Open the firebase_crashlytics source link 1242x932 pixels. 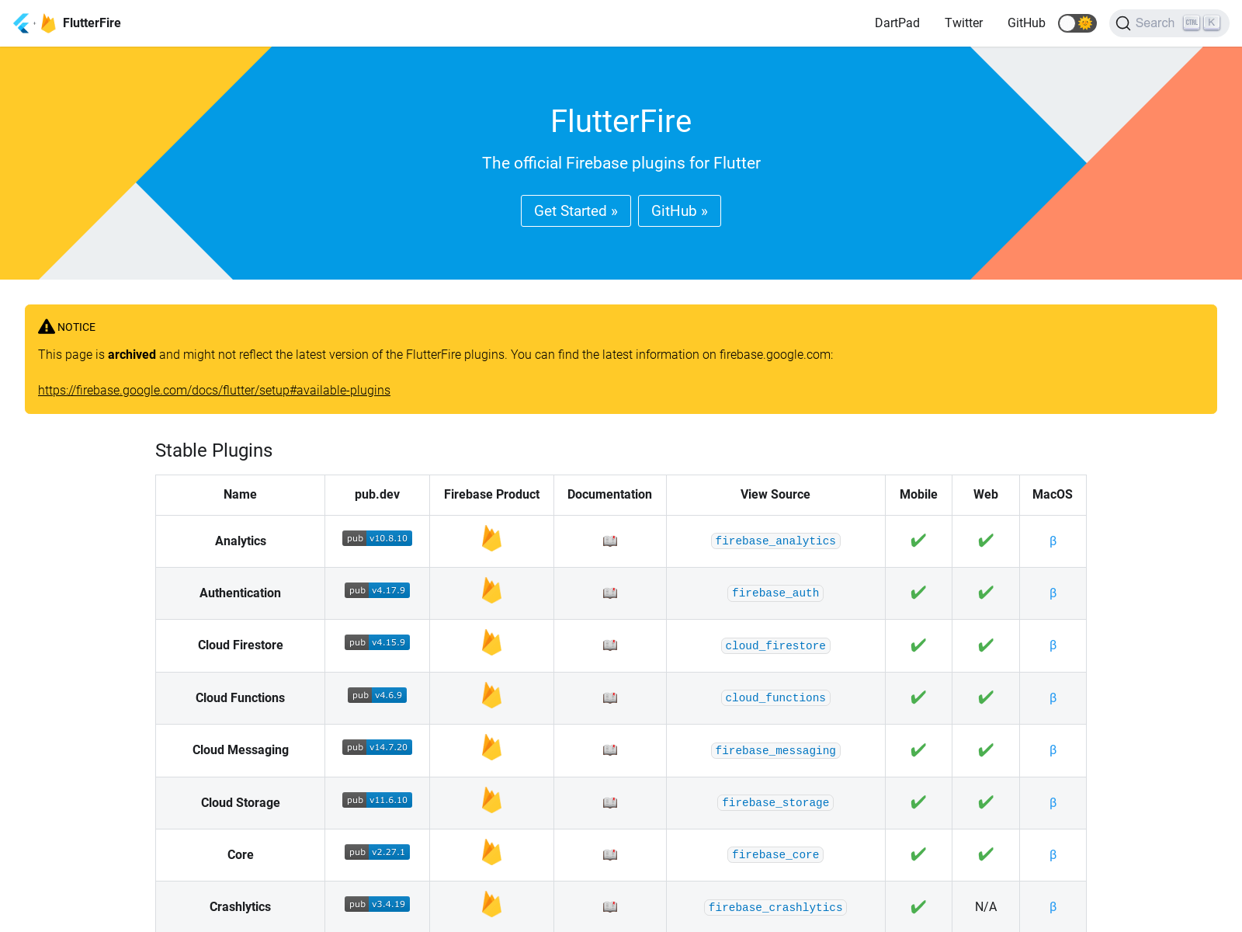(775, 907)
